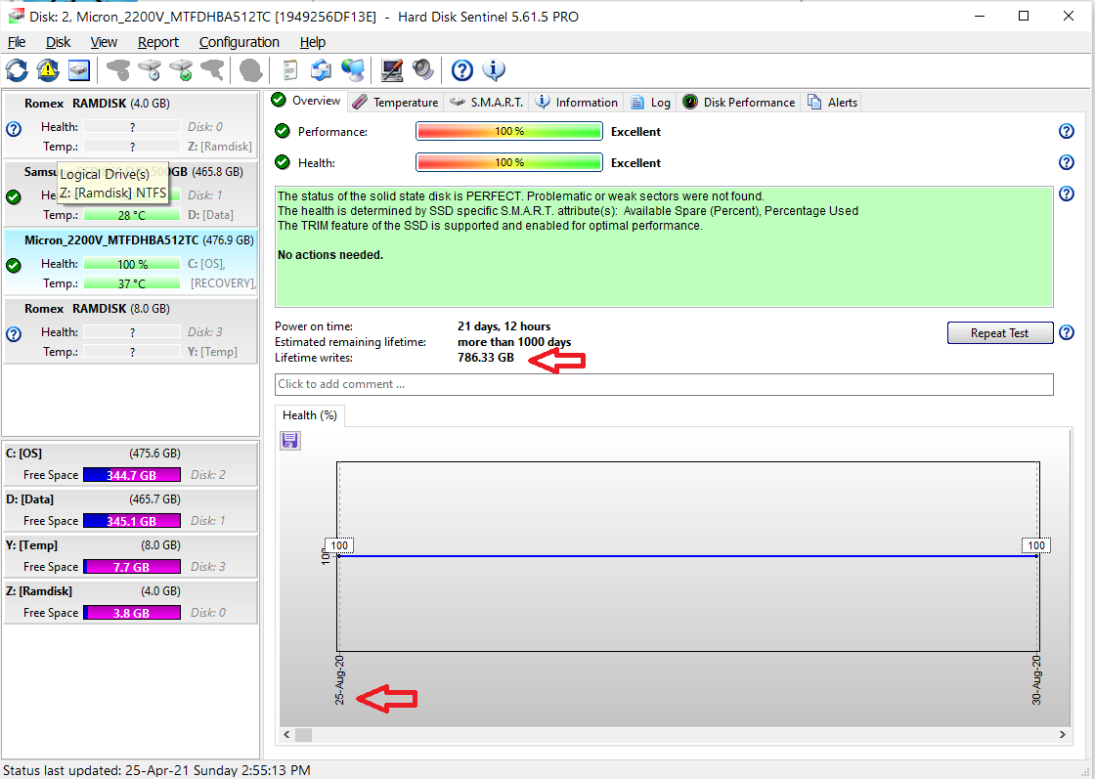Click the blue question mark toolbar icon
Viewport: 1095px width, 779px height.
pyautogui.click(x=462, y=69)
